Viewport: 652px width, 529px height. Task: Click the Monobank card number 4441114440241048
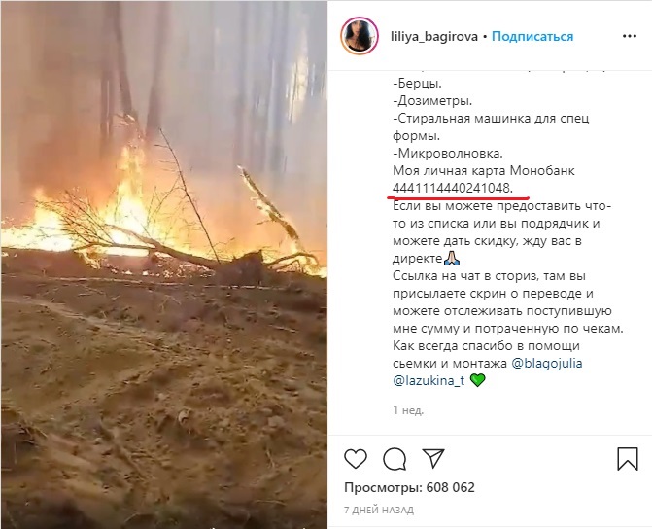coord(451,188)
